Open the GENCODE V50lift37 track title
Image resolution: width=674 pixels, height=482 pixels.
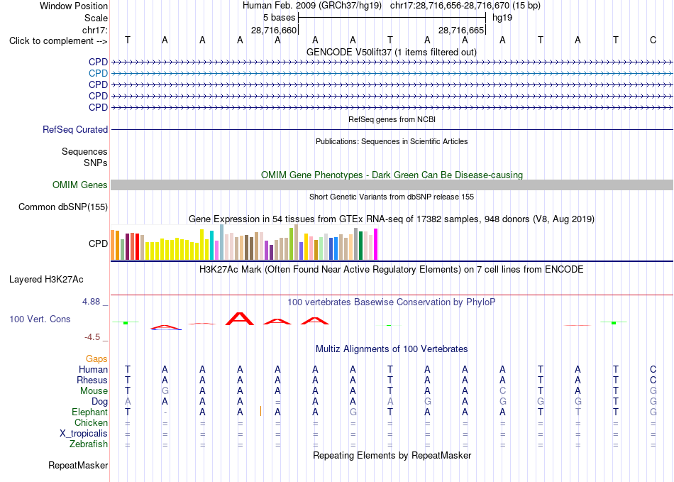point(392,52)
